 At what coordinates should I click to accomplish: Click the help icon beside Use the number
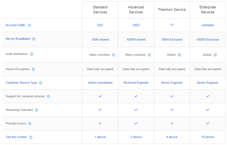point(31,137)
